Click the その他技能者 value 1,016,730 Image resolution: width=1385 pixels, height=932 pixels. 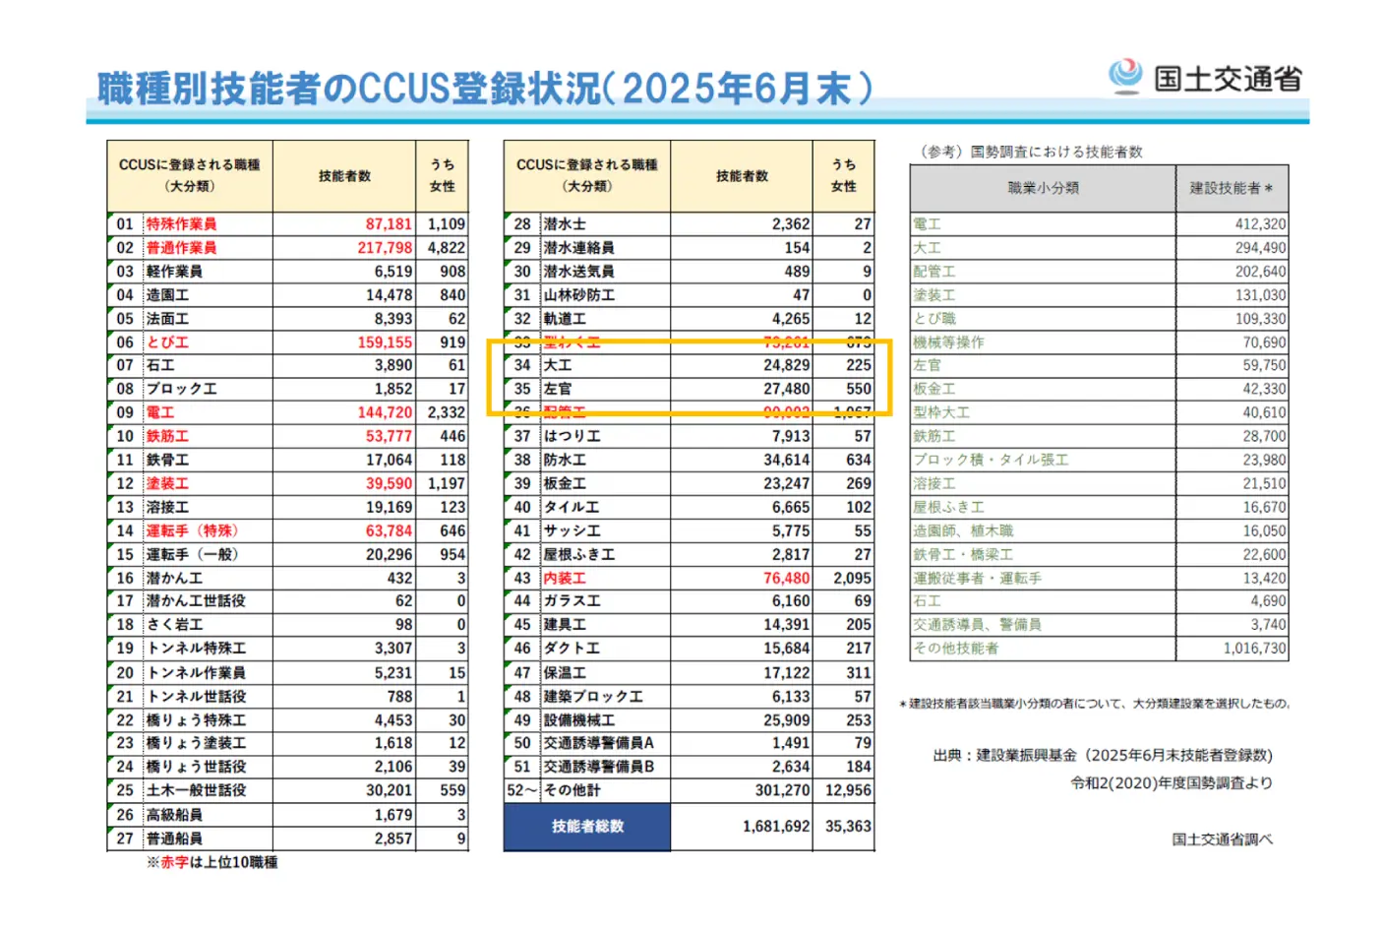(1254, 649)
